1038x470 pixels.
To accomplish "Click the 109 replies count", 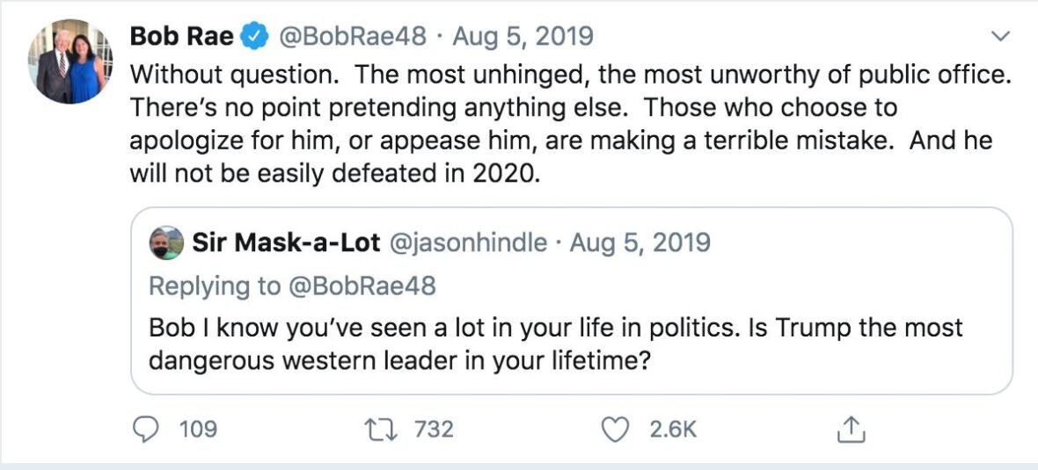I will click(198, 429).
